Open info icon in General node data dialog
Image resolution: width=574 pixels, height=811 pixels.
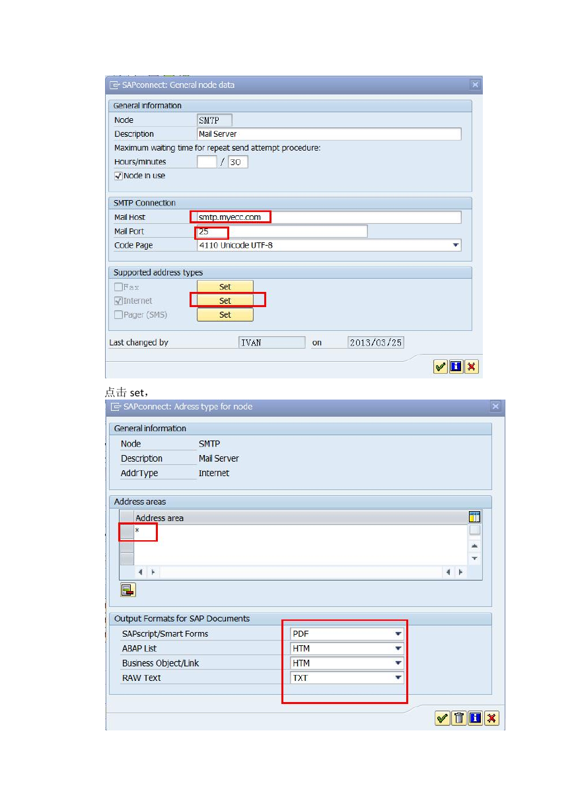coord(456,367)
